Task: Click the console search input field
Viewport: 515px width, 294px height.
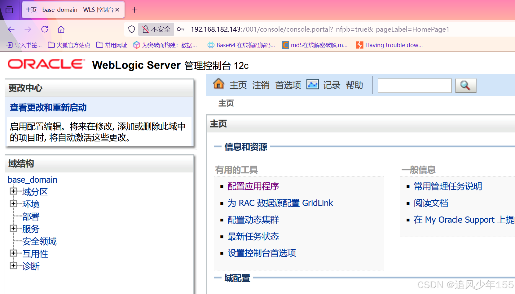Action: 415,86
